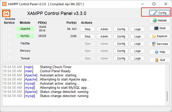
Task: Open FileZilla Logs menu
Action: [137, 44]
